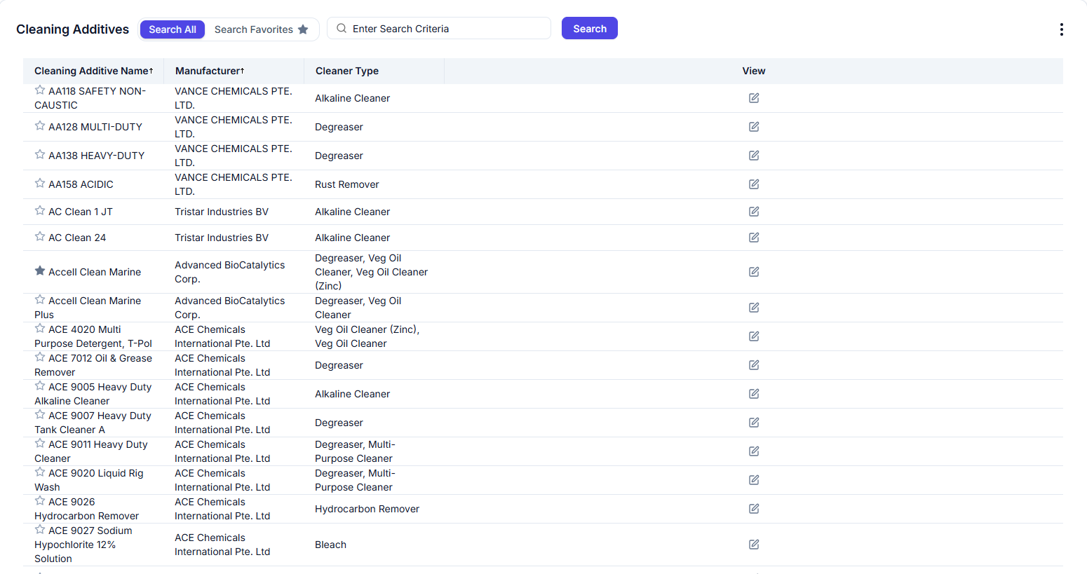The image size is (1087, 574).
Task: Open edit view for ACE 4020 Multi Purpose Detergent
Action: (754, 336)
